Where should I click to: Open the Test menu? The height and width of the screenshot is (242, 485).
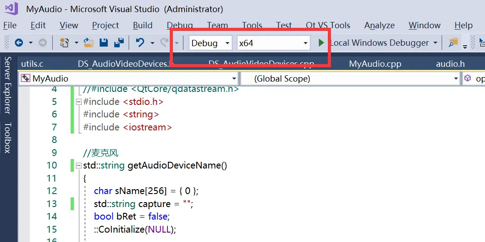[x=284, y=25]
